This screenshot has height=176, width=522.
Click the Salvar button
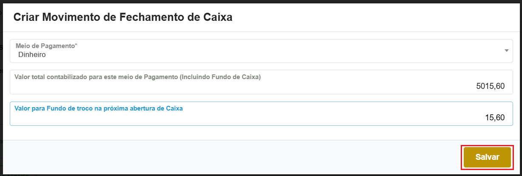tap(487, 157)
